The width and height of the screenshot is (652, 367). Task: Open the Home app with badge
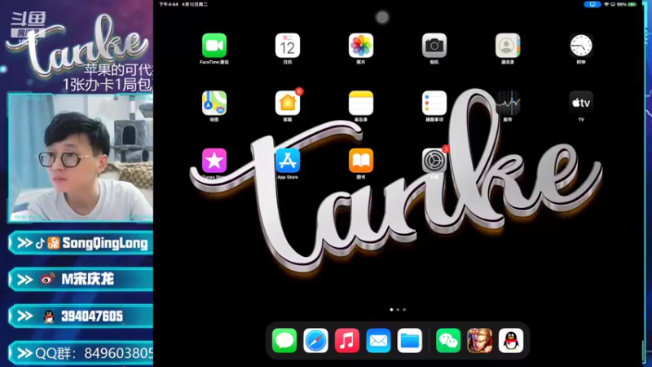click(288, 103)
